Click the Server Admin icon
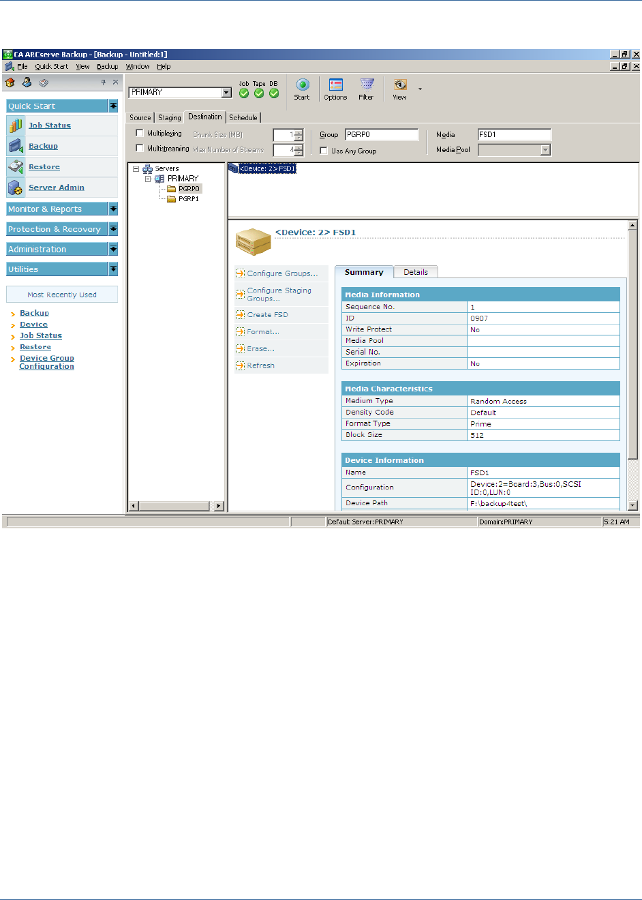Screen dimensions: 642x900 pos(15,187)
